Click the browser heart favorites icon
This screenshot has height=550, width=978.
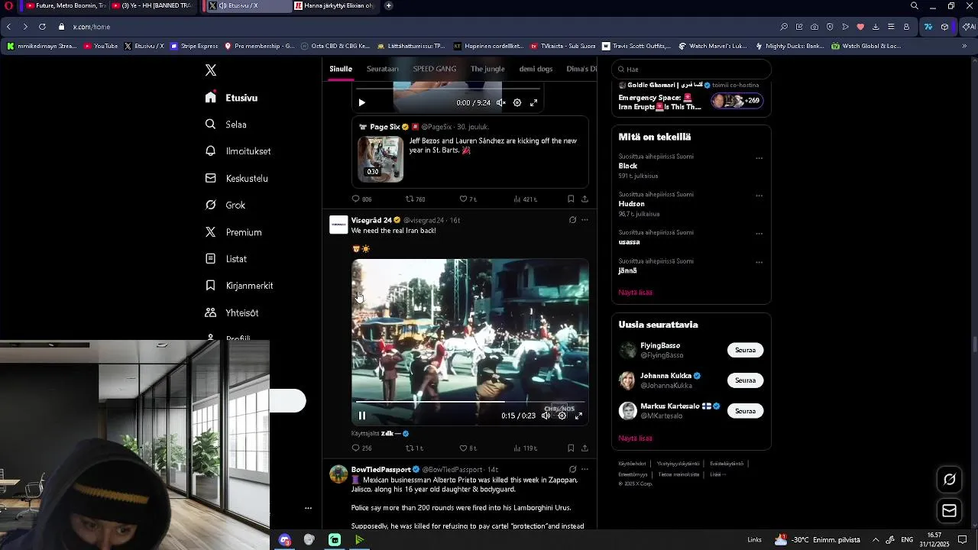coord(860,27)
